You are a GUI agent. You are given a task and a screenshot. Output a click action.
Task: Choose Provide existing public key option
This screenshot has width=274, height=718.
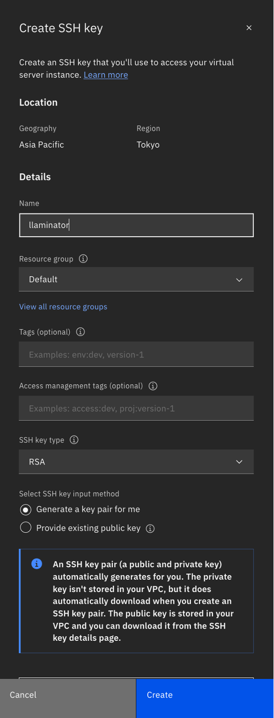point(80,528)
